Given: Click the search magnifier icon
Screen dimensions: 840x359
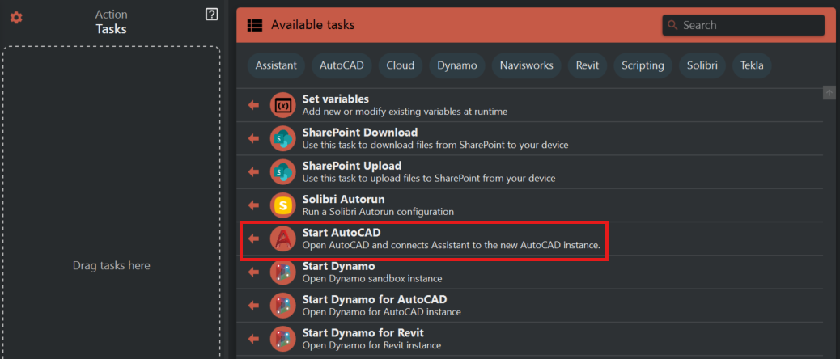Looking at the screenshot, I should tap(673, 25).
